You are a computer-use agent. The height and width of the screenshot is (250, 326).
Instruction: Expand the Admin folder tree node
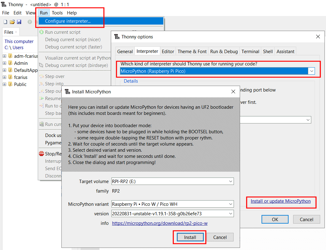tap(4, 63)
